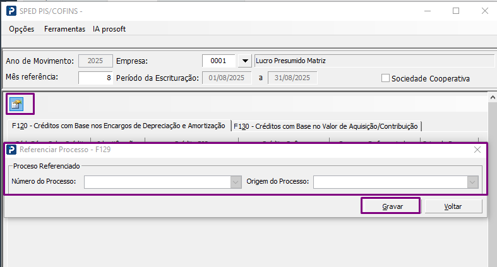Viewport: 497px width, 267px height.
Task: Click the Empresa code field 0001
Action: (x=219, y=61)
